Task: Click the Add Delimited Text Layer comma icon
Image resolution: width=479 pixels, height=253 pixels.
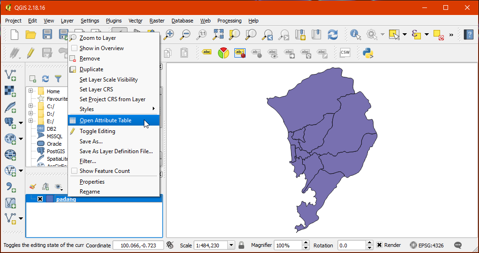Action: tap(10, 186)
